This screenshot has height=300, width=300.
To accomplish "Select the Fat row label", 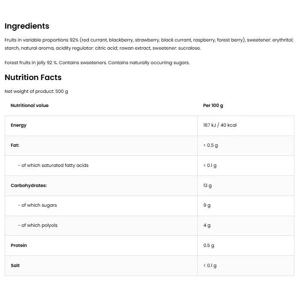I will click(x=15, y=145).
